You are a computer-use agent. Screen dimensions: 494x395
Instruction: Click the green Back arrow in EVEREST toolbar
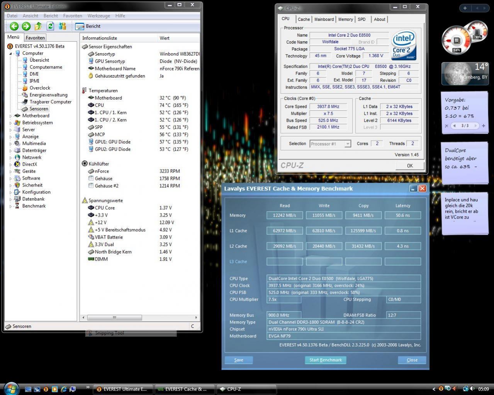point(14,26)
